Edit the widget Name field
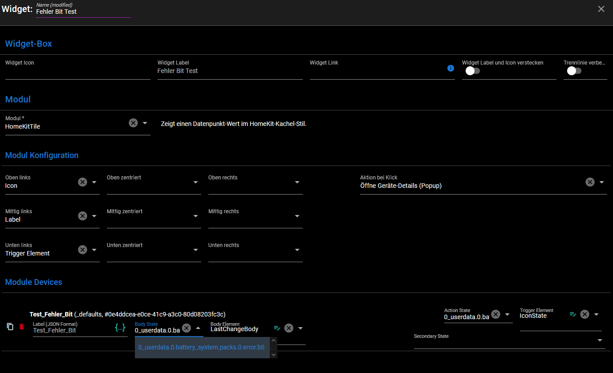 [83, 12]
